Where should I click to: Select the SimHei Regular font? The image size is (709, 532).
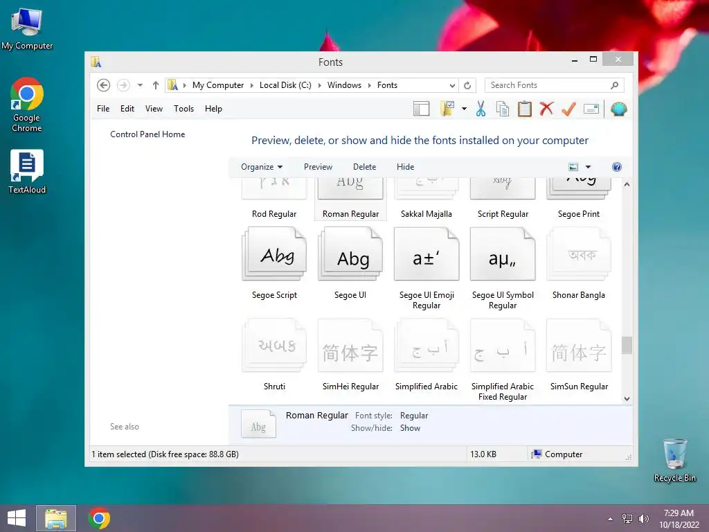pyautogui.click(x=350, y=355)
